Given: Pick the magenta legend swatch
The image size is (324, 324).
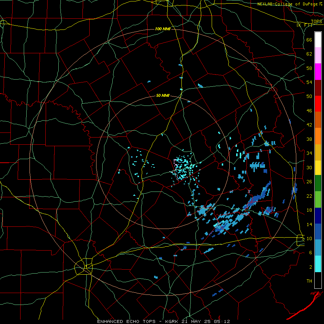Looking at the screenshot, I should 318,72.
